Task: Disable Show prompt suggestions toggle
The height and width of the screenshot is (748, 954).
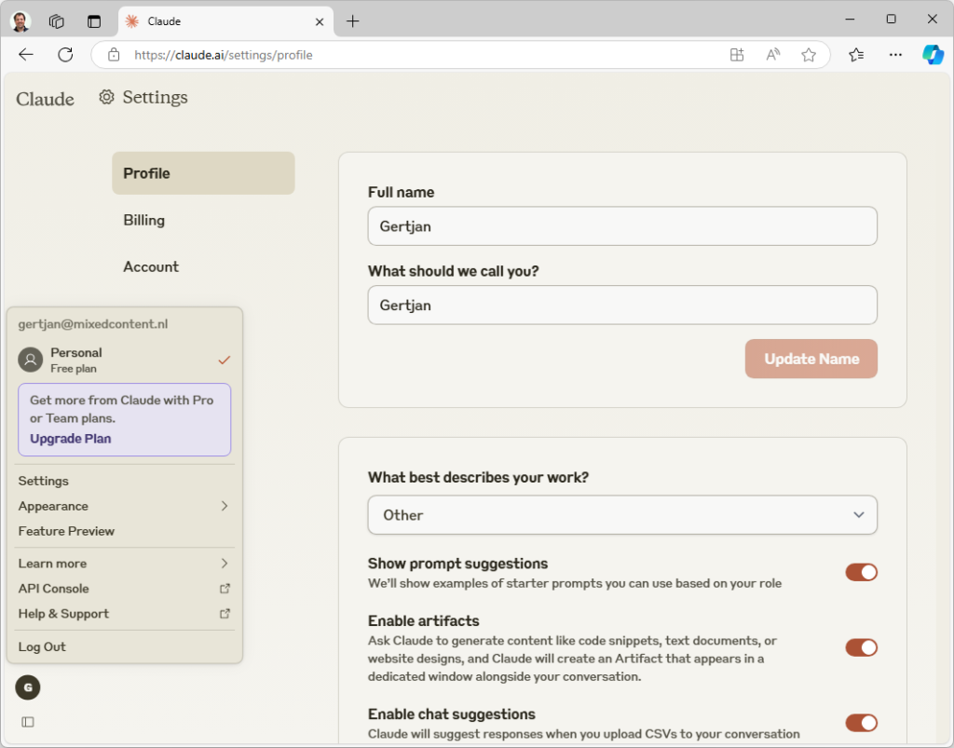Action: (861, 572)
